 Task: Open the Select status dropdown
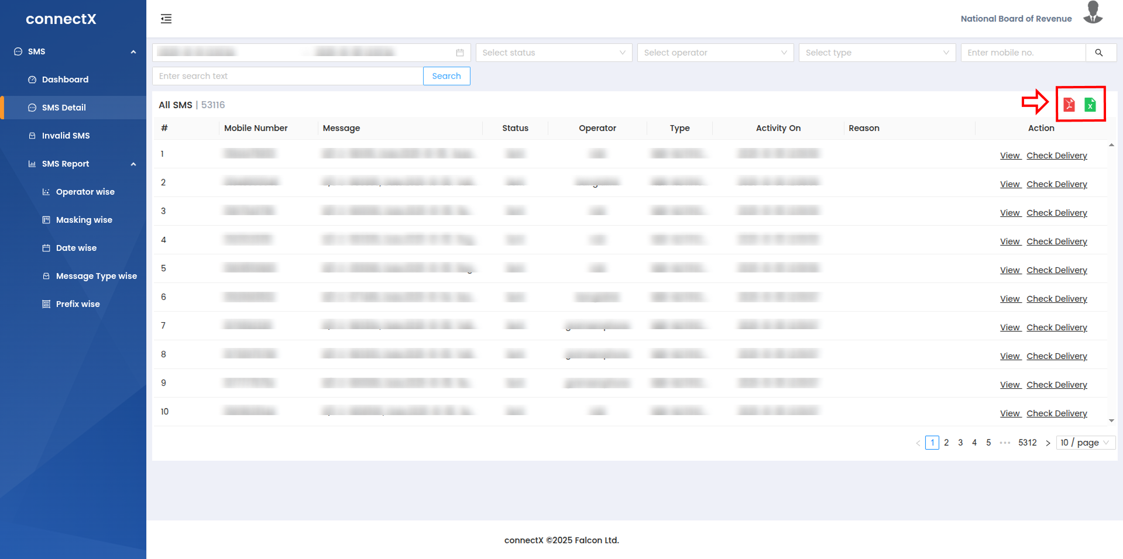[x=554, y=53]
